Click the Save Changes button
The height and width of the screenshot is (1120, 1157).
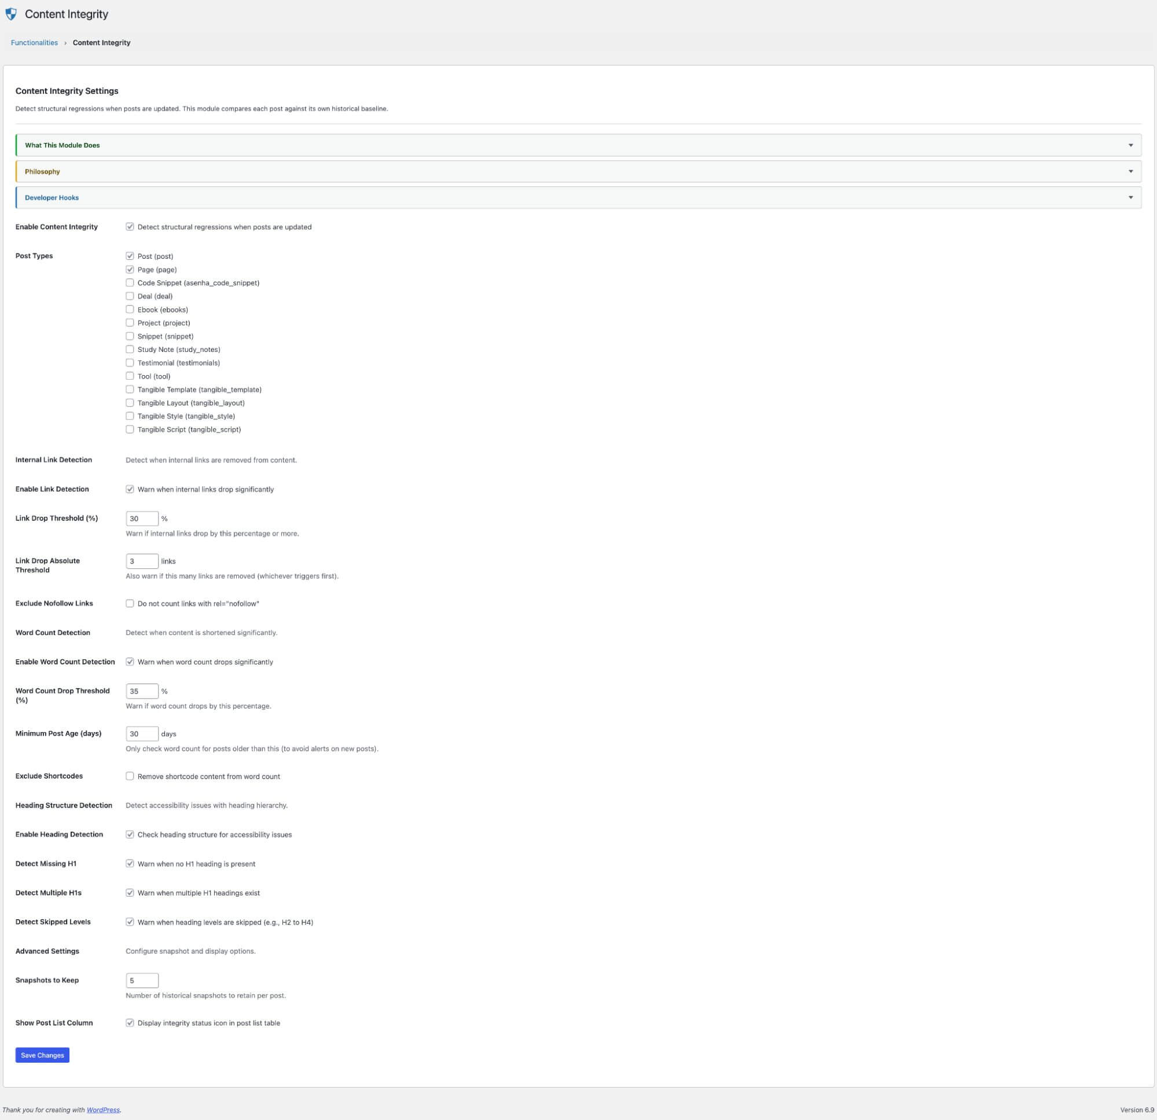point(41,1055)
